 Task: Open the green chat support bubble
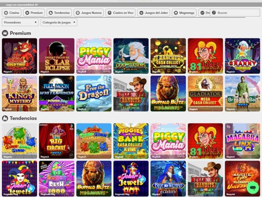tap(253, 187)
